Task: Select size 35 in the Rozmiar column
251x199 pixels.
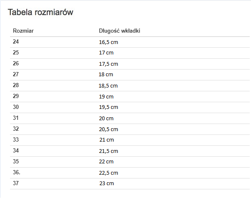Action: [x=16, y=161]
